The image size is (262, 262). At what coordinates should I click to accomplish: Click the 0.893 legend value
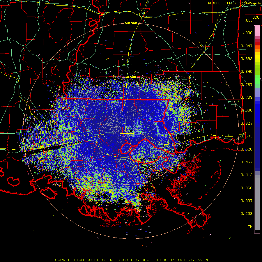click(x=247, y=59)
